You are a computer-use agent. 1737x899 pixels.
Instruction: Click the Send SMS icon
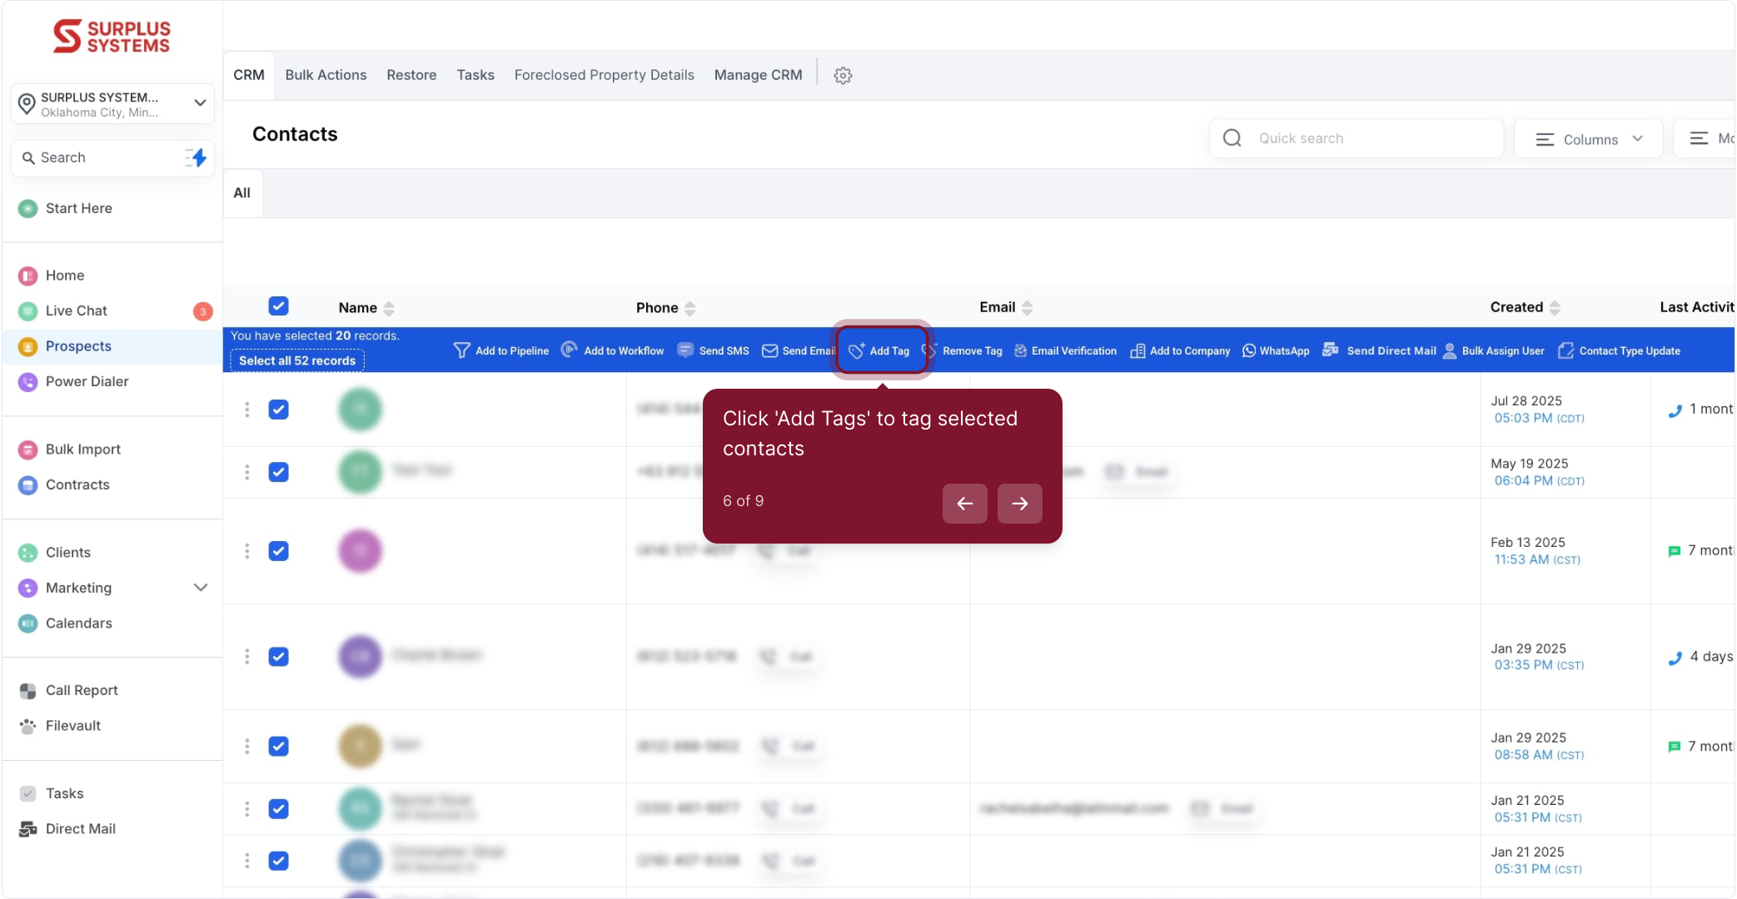point(685,350)
